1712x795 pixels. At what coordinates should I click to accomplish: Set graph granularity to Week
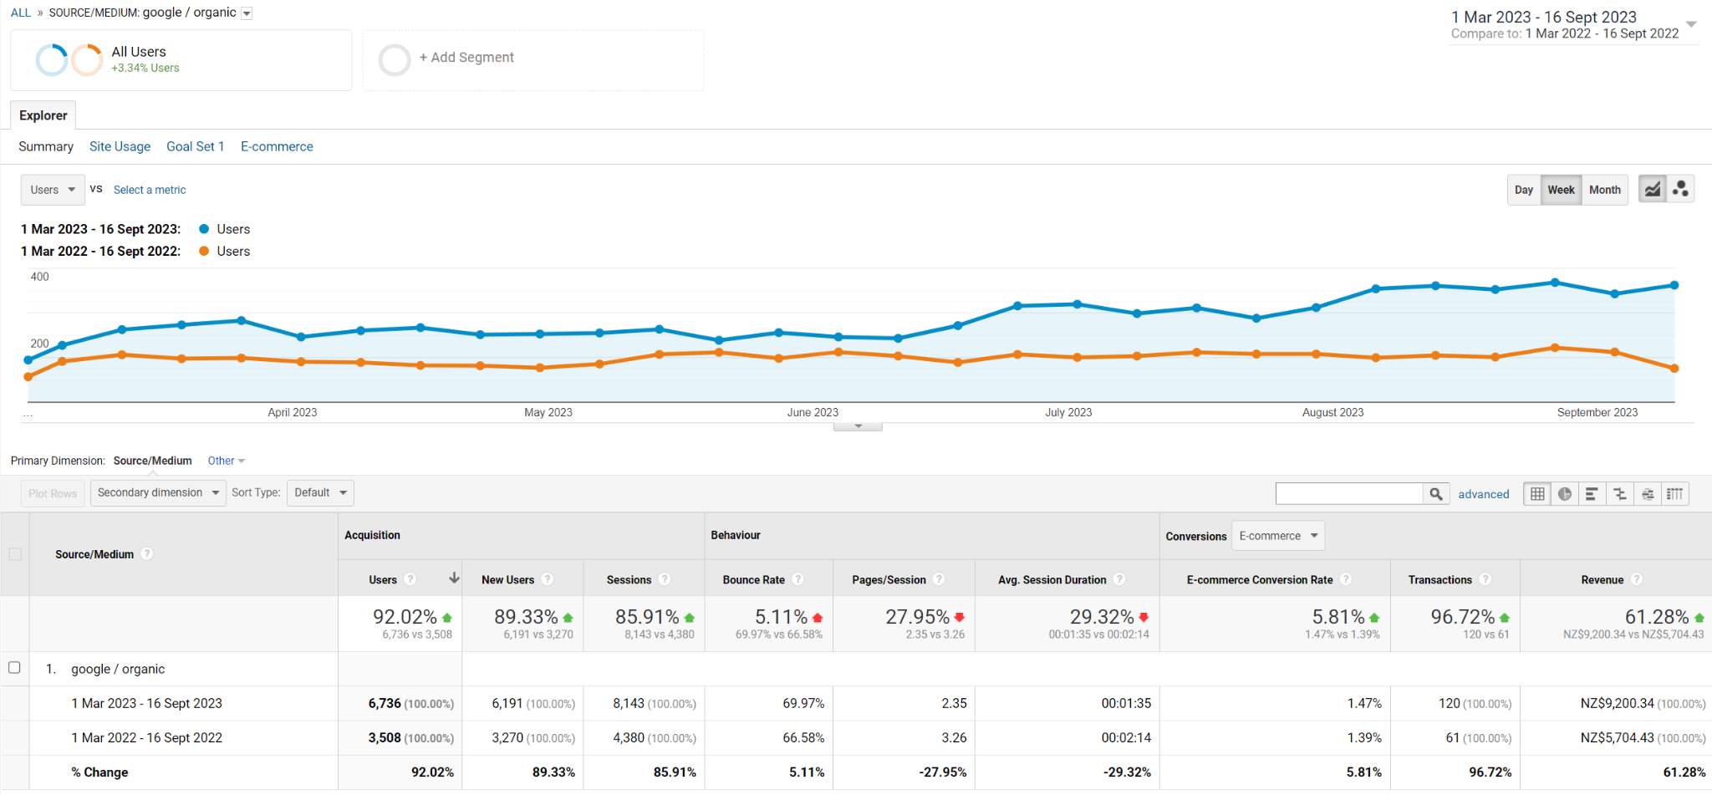click(1561, 190)
